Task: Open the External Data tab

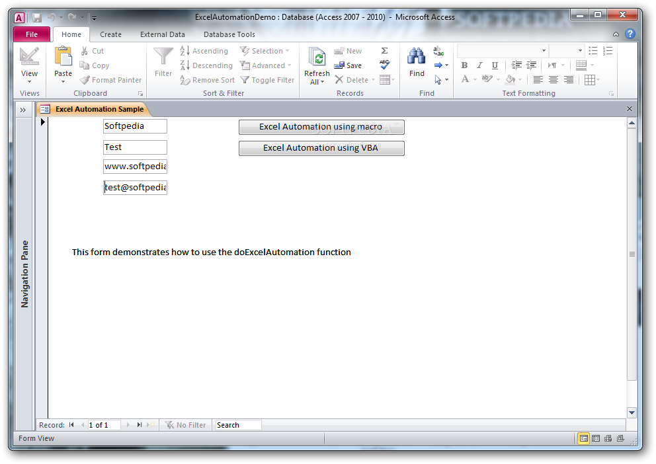Action: [x=162, y=34]
